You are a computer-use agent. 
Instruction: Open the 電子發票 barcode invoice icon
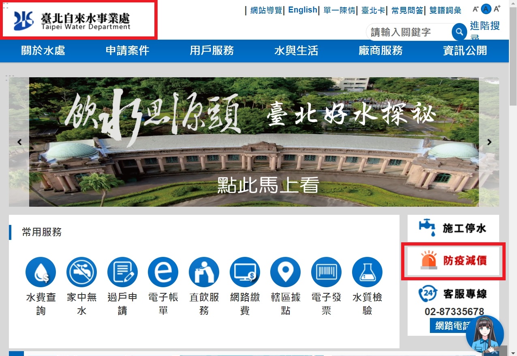326,272
